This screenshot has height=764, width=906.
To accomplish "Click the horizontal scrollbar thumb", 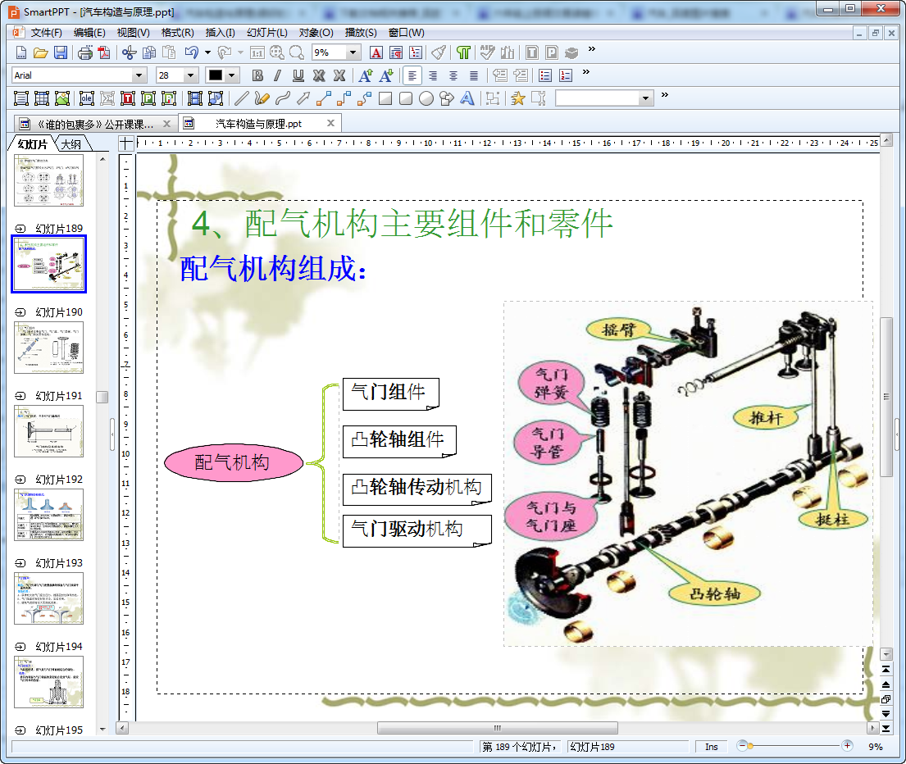I will point(498,728).
